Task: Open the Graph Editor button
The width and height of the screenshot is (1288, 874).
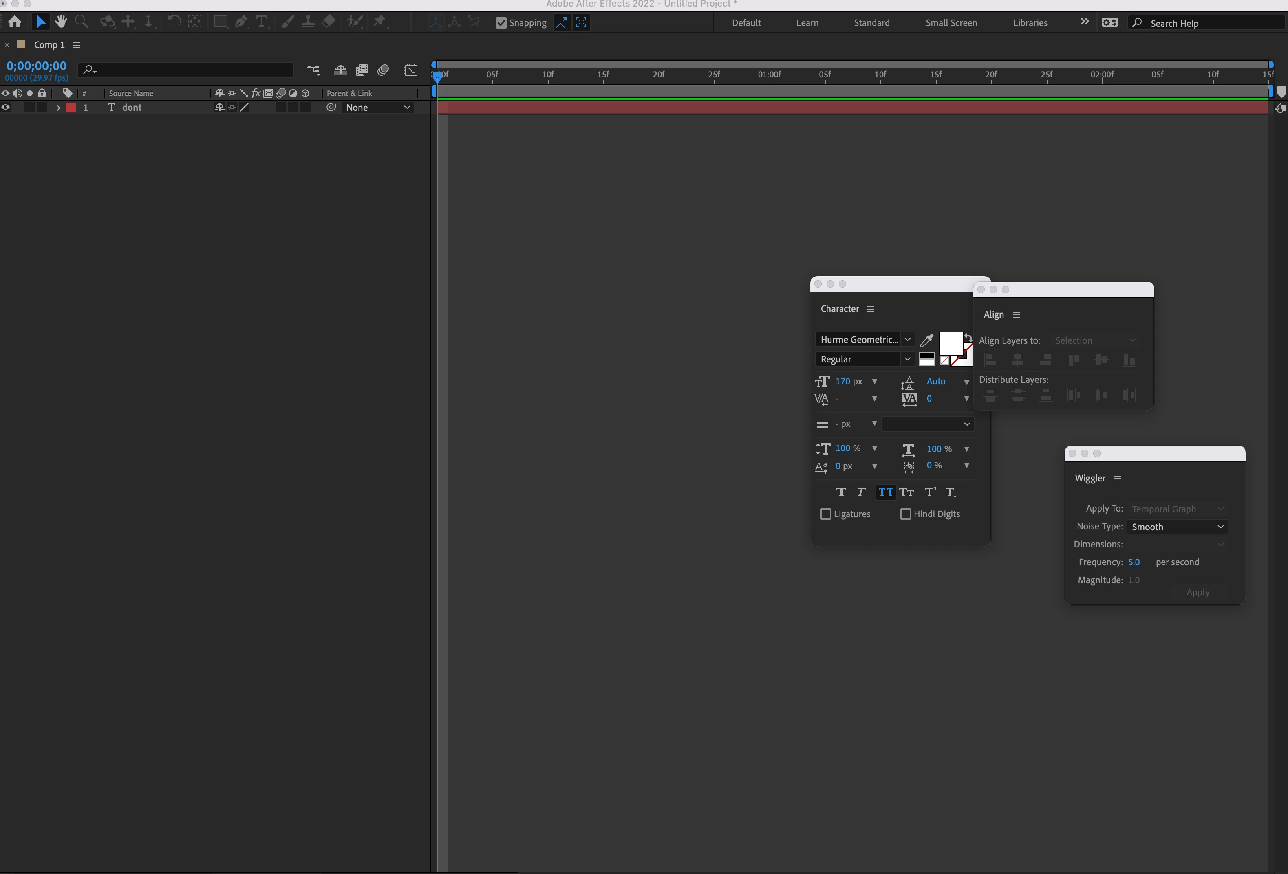Action: pos(411,70)
